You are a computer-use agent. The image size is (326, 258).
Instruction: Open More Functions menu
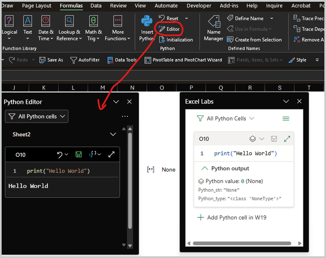[118, 28]
